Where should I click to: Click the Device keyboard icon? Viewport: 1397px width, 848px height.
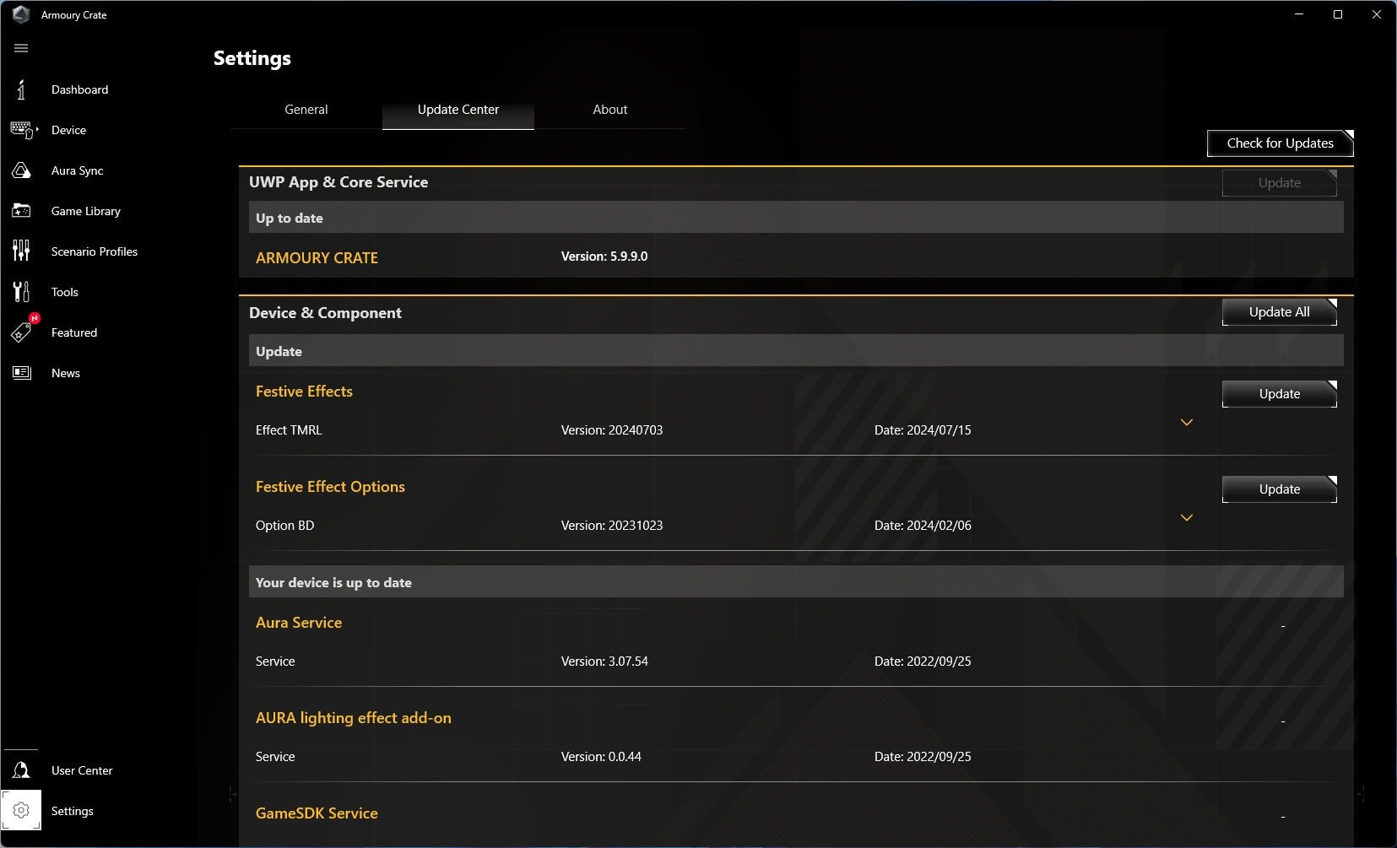tap(23, 130)
